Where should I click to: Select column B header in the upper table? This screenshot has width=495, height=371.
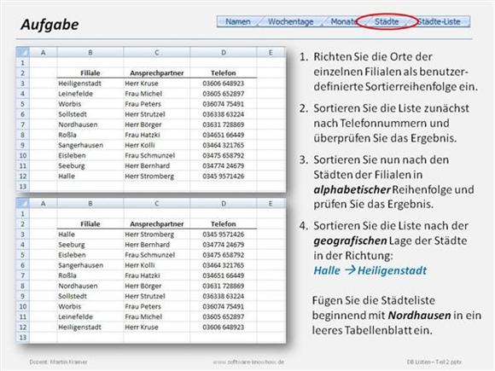click(x=90, y=52)
